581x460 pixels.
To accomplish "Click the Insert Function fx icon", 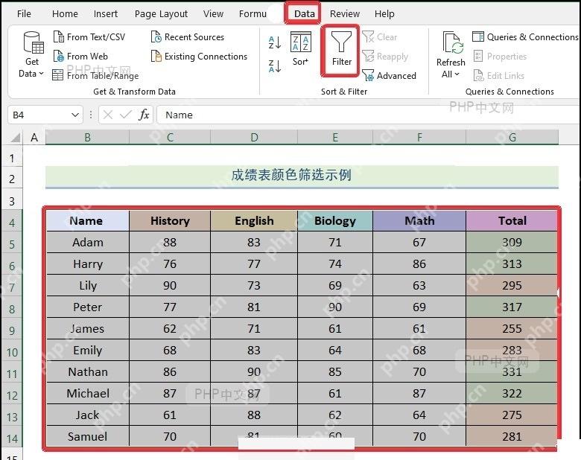I will tap(144, 115).
